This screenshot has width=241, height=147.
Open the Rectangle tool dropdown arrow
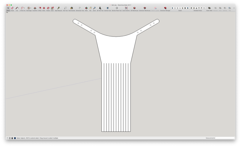tap(30, 8)
